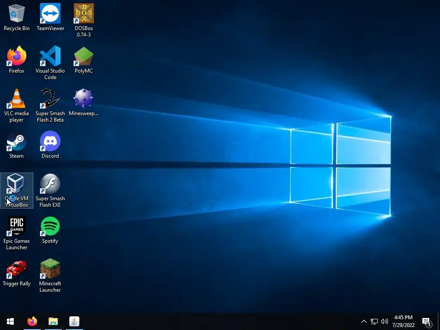Open the Windows Start menu

(x=10, y=321)
